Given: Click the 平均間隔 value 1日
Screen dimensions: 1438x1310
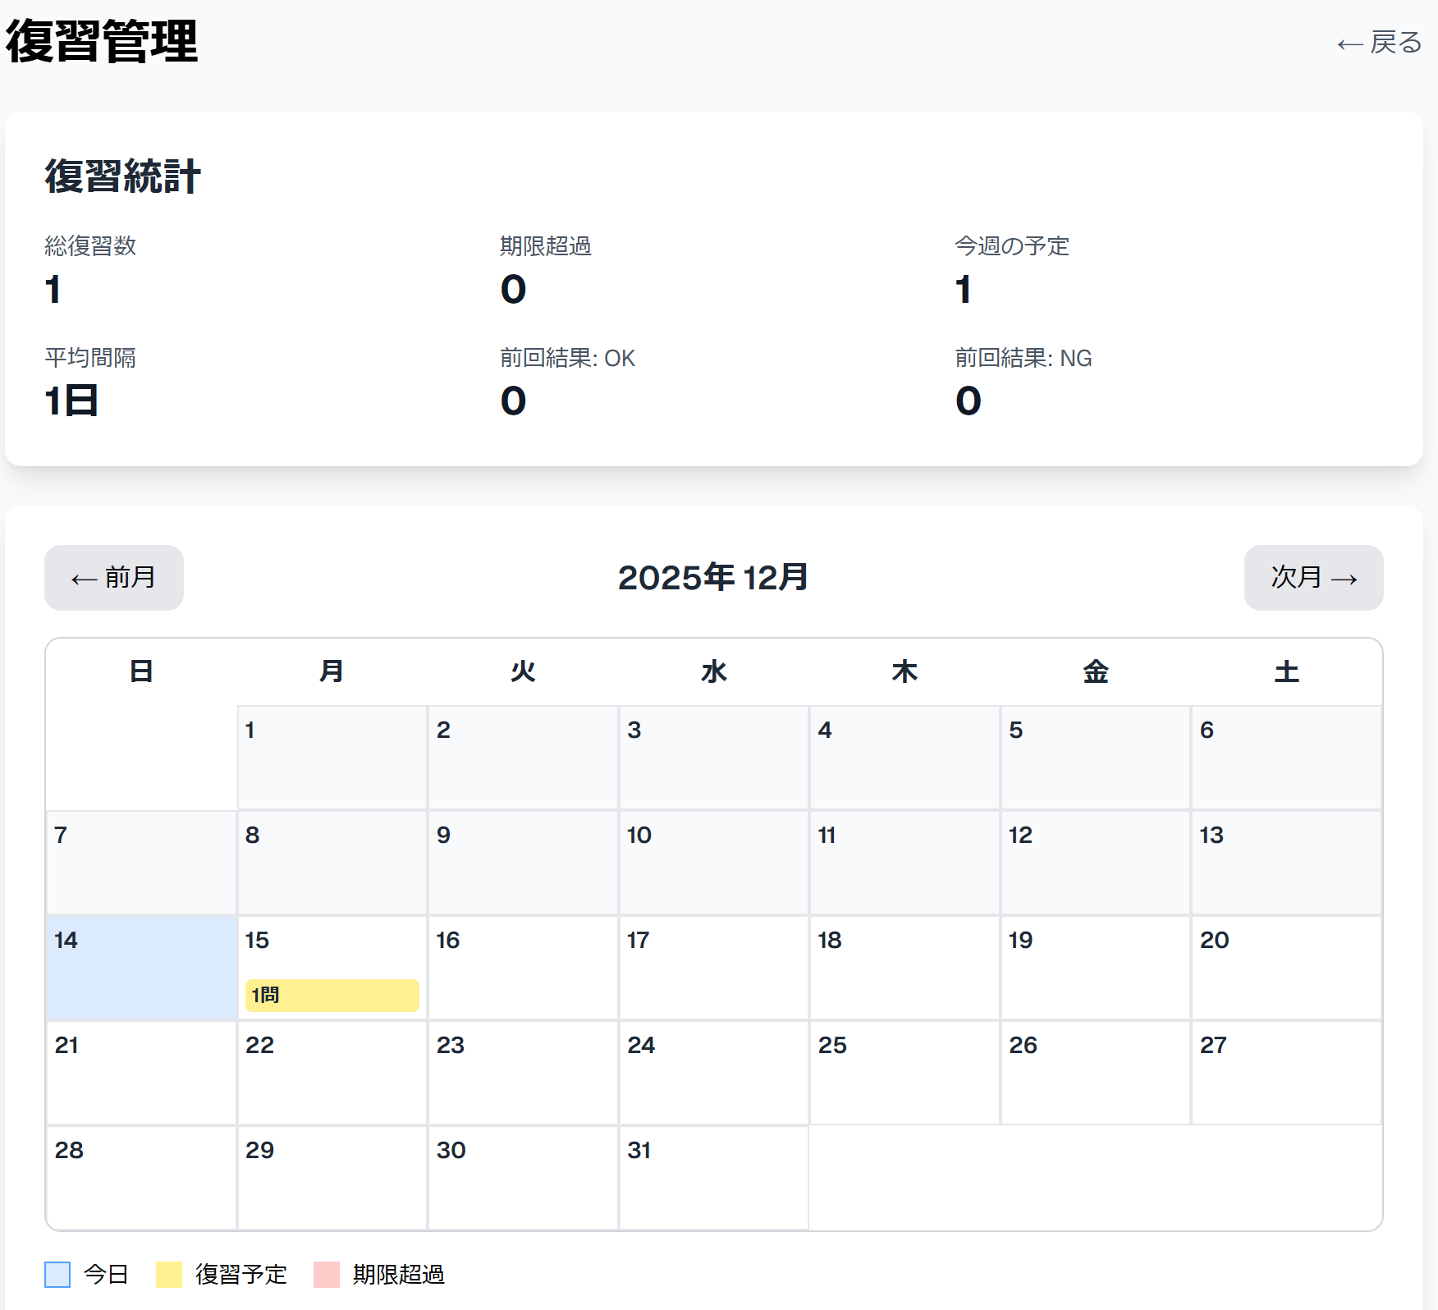Looking at the screenshot, I should point(71,401).
